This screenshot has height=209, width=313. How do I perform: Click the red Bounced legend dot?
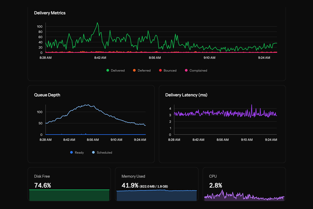point(160,71)
